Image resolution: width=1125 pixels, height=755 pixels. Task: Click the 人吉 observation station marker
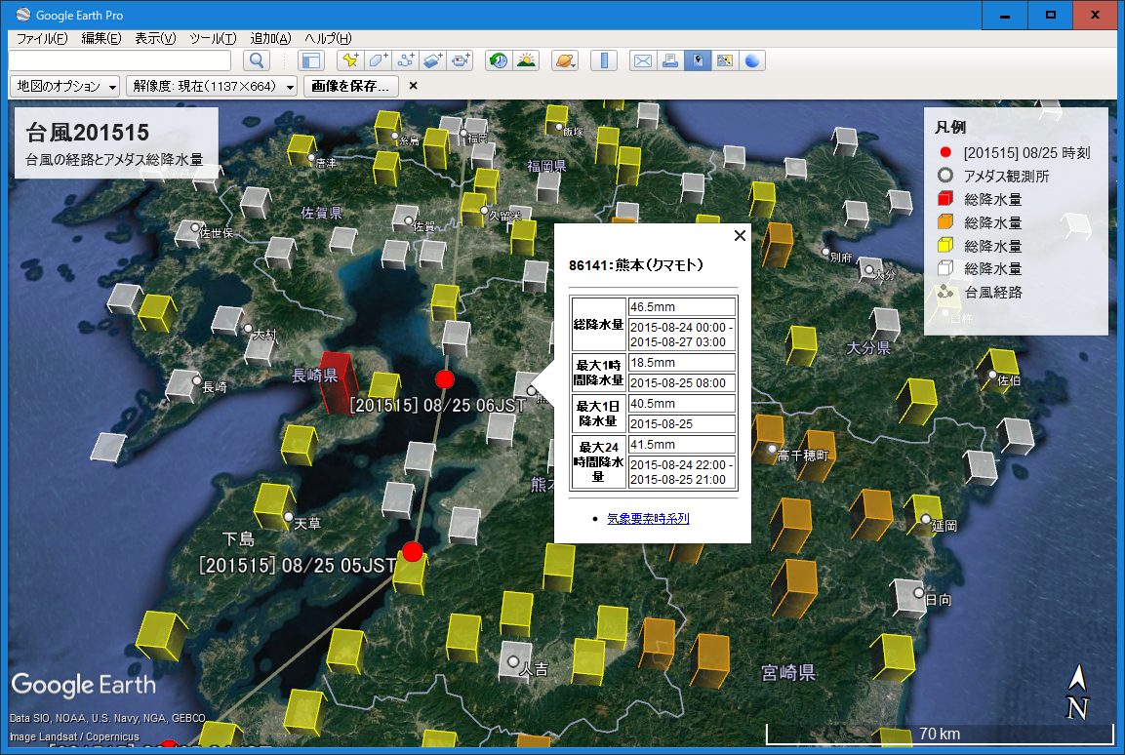(513, 661)
